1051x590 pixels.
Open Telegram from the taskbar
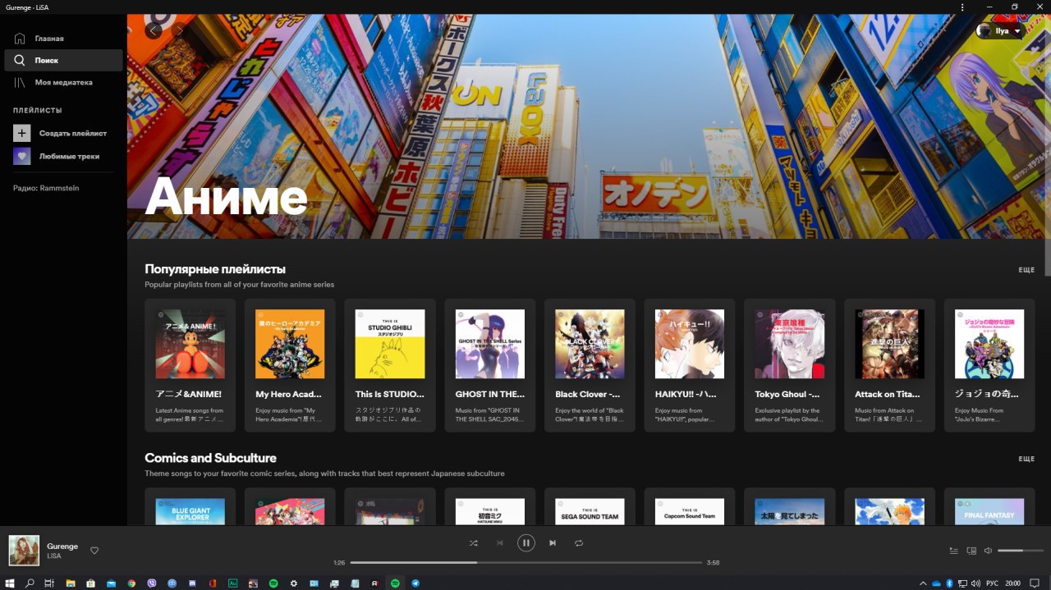coord(415,583)
